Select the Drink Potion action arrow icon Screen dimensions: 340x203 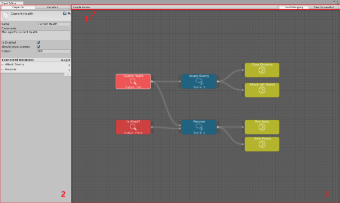pyautogui.click(x=262, y=144)
